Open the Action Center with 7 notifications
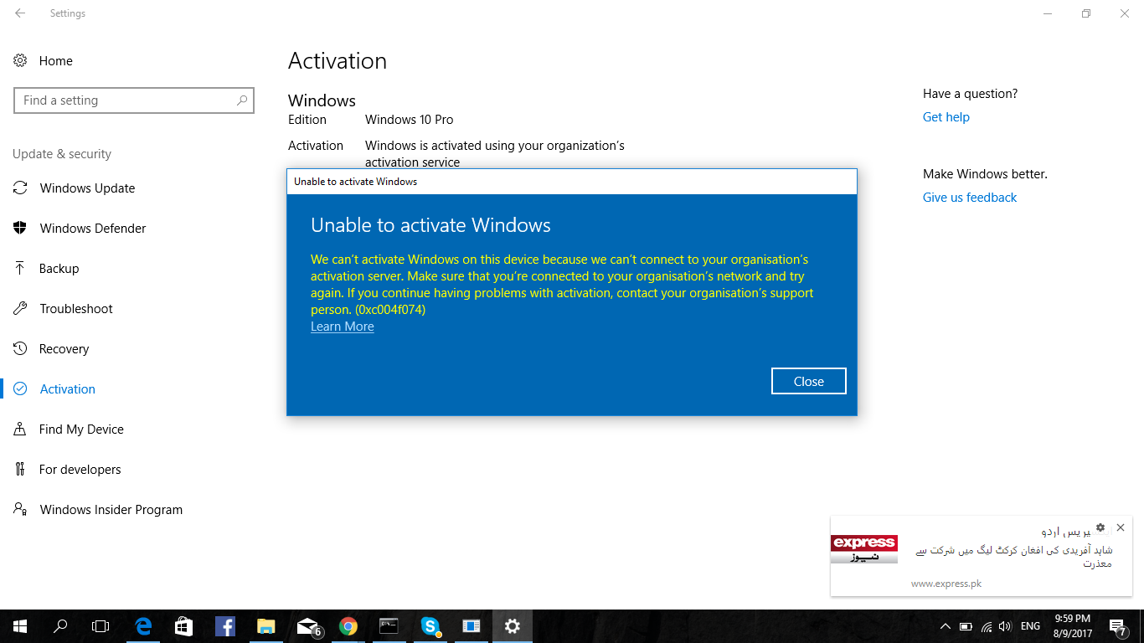Viewport: 1144px width, 643px height. (1117, 626)
